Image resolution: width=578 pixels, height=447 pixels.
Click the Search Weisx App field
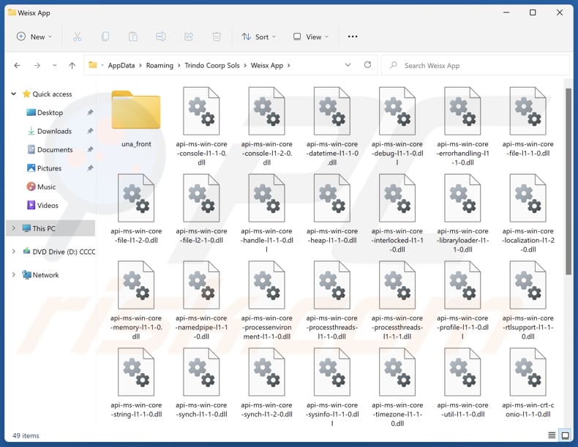coord(476,66)
